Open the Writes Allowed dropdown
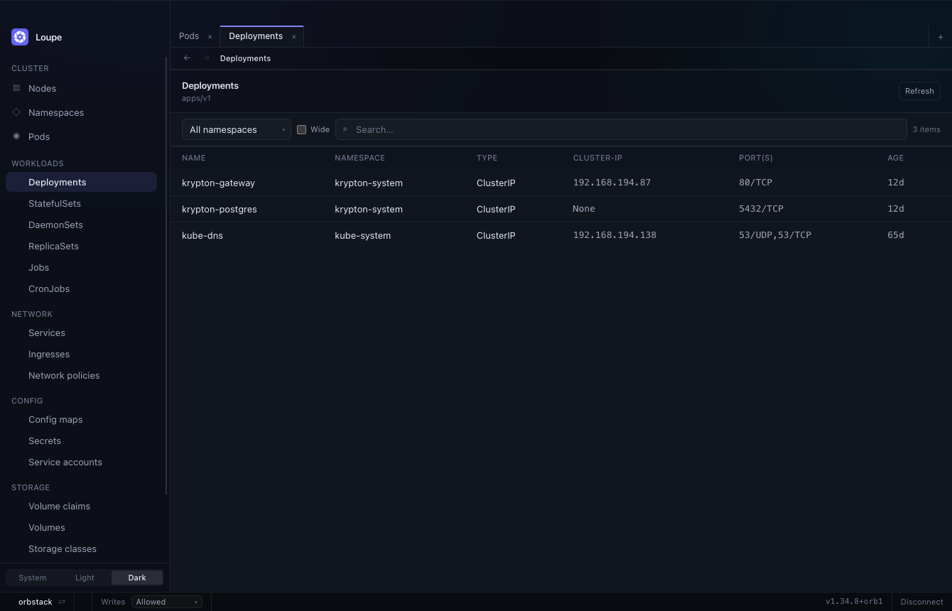The width and height of the screenshot is (952, 611). point(166,602)
